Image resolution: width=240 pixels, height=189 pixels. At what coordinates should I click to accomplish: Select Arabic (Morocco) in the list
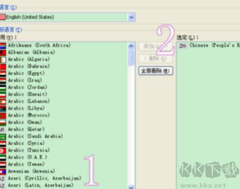29,115
